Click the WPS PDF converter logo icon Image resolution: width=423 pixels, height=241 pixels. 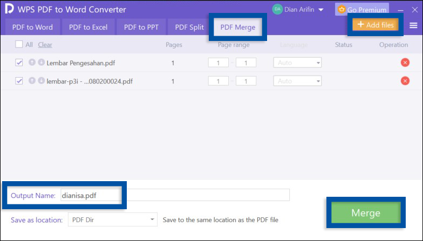pos(10,10)
